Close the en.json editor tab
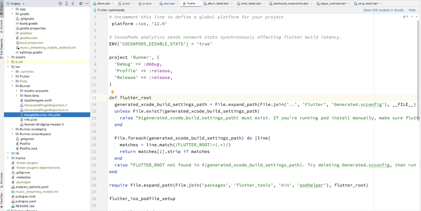 click(154, 4)
